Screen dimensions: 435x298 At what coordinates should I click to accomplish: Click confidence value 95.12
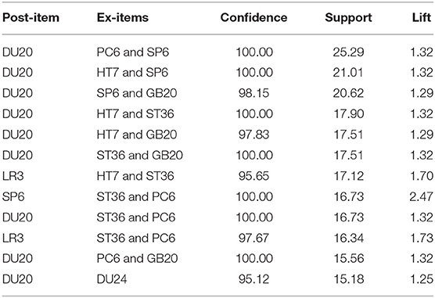[253, 279]
